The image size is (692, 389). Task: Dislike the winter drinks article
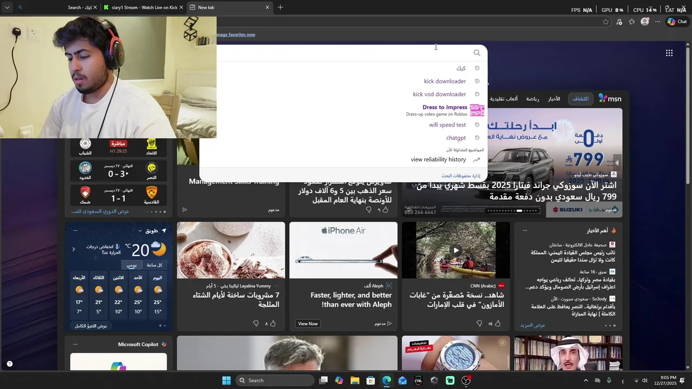tap(256, 324)
